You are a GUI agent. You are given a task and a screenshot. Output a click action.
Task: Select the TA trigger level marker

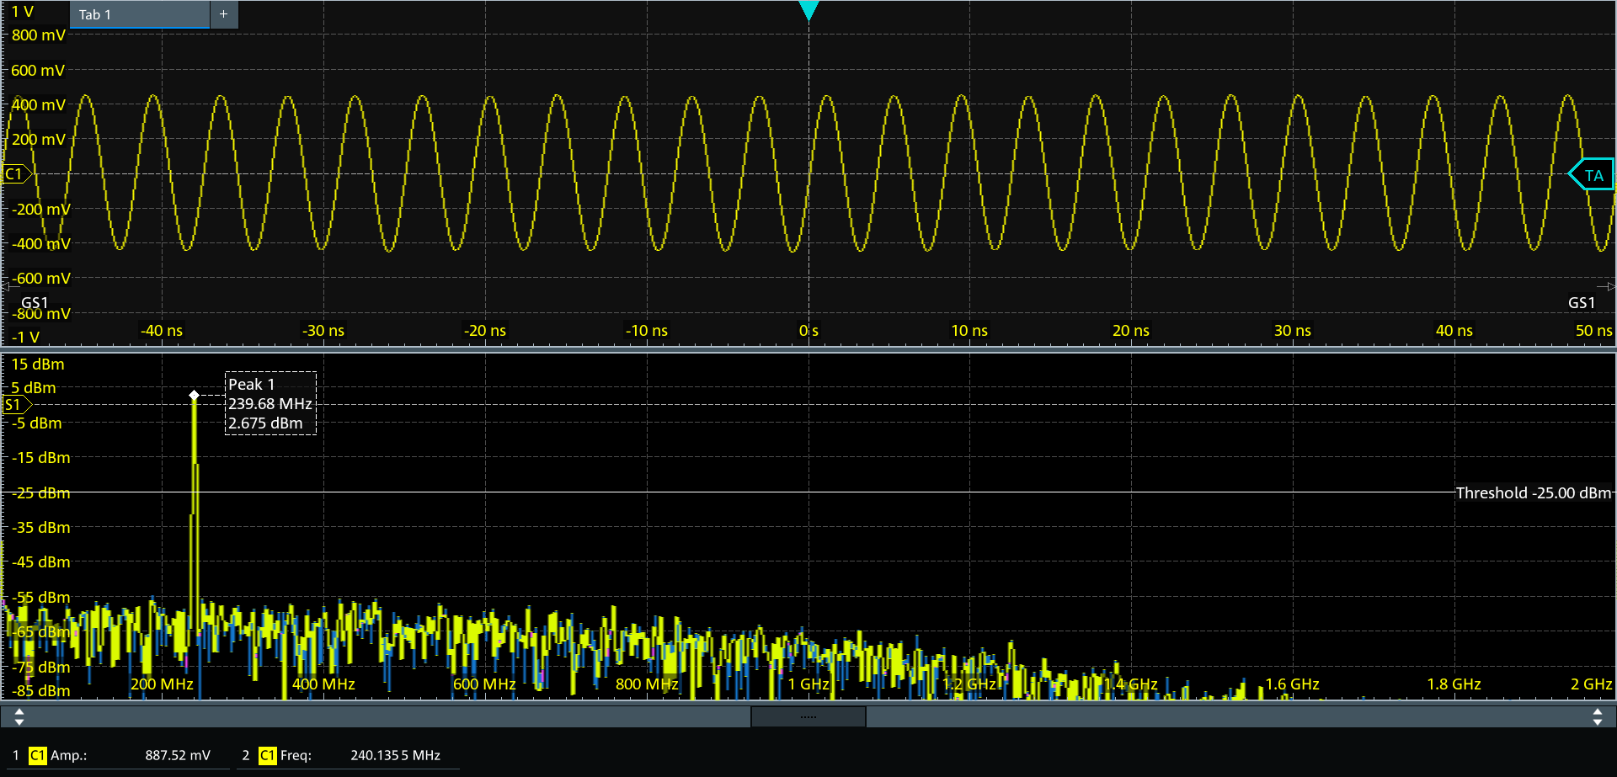pyautogui.click(x=1591, y=175)
